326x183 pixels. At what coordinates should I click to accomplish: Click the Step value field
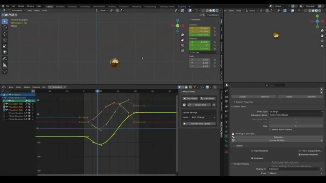[296, 126]
